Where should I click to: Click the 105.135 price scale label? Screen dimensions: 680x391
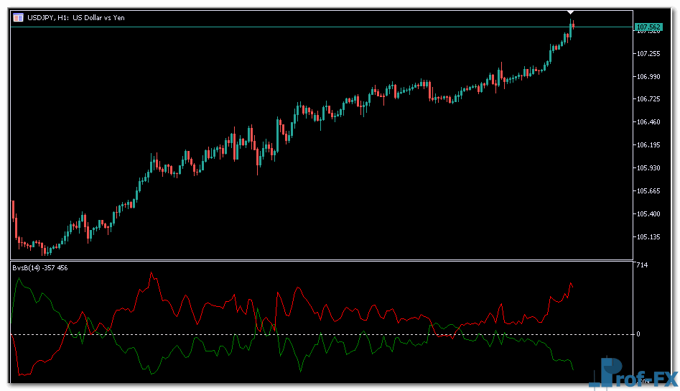[x=648, y=236]
